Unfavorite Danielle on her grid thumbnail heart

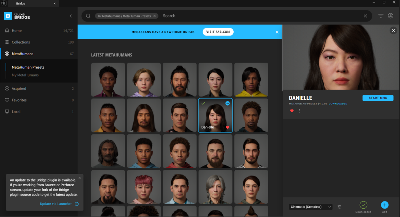coord(227,127)
